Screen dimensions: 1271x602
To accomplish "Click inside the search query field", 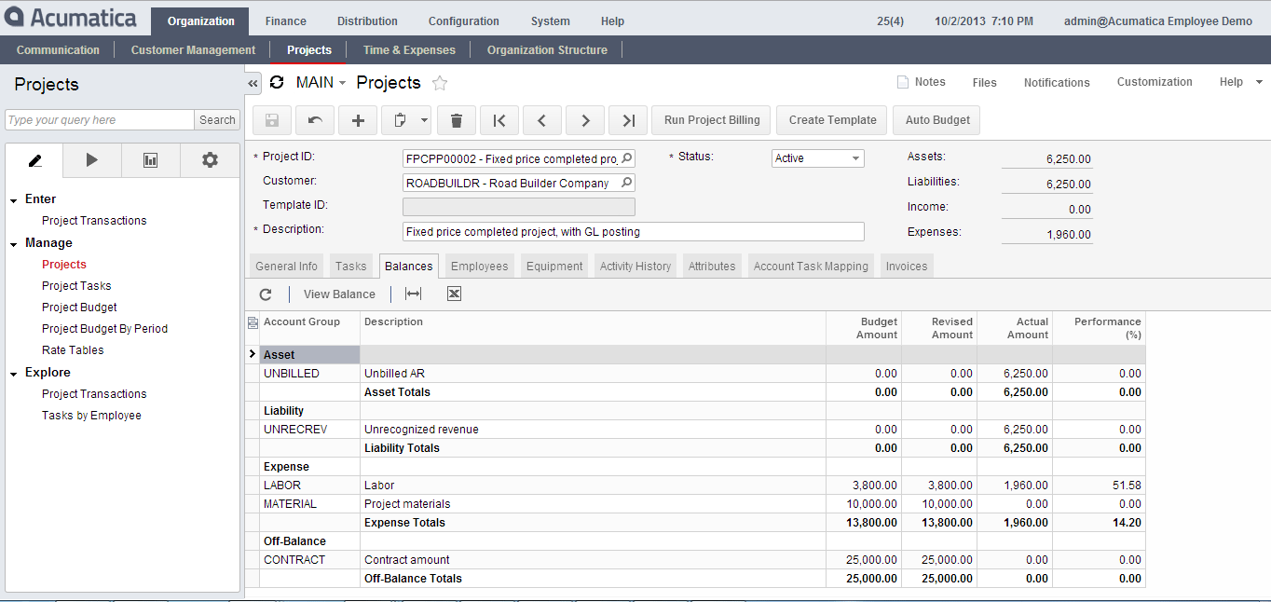I will [x=98, y=119].
